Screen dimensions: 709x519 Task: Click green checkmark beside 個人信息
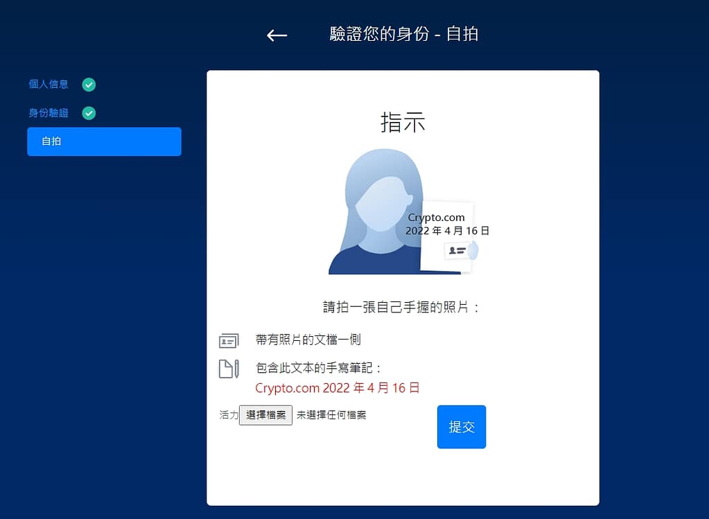pos(89,85)
